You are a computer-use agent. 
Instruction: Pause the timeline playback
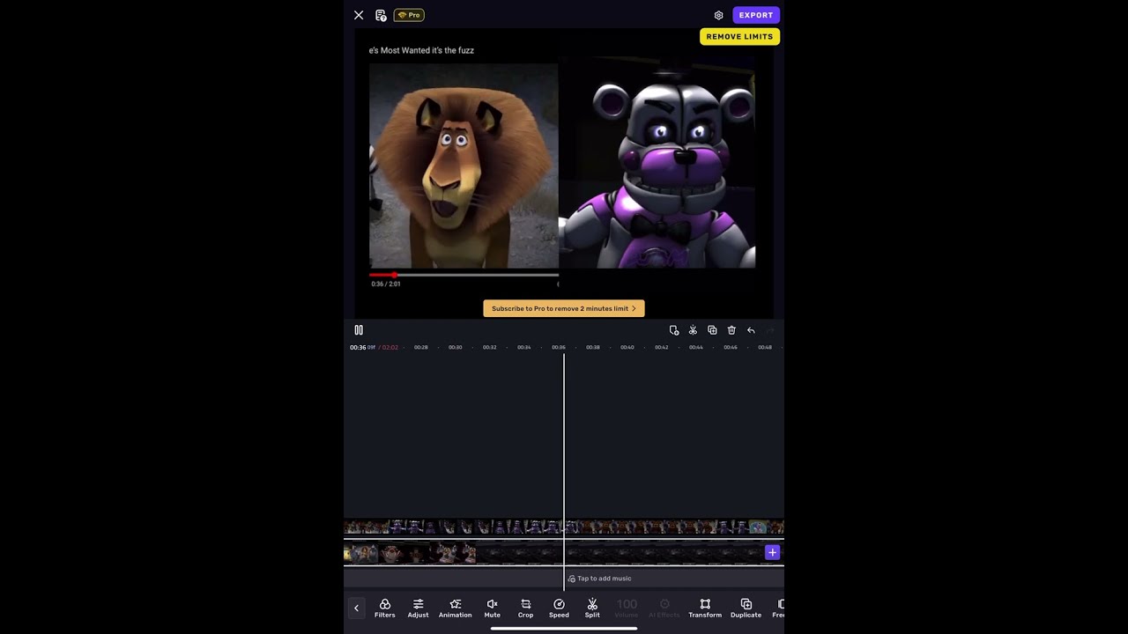[359, 330]
